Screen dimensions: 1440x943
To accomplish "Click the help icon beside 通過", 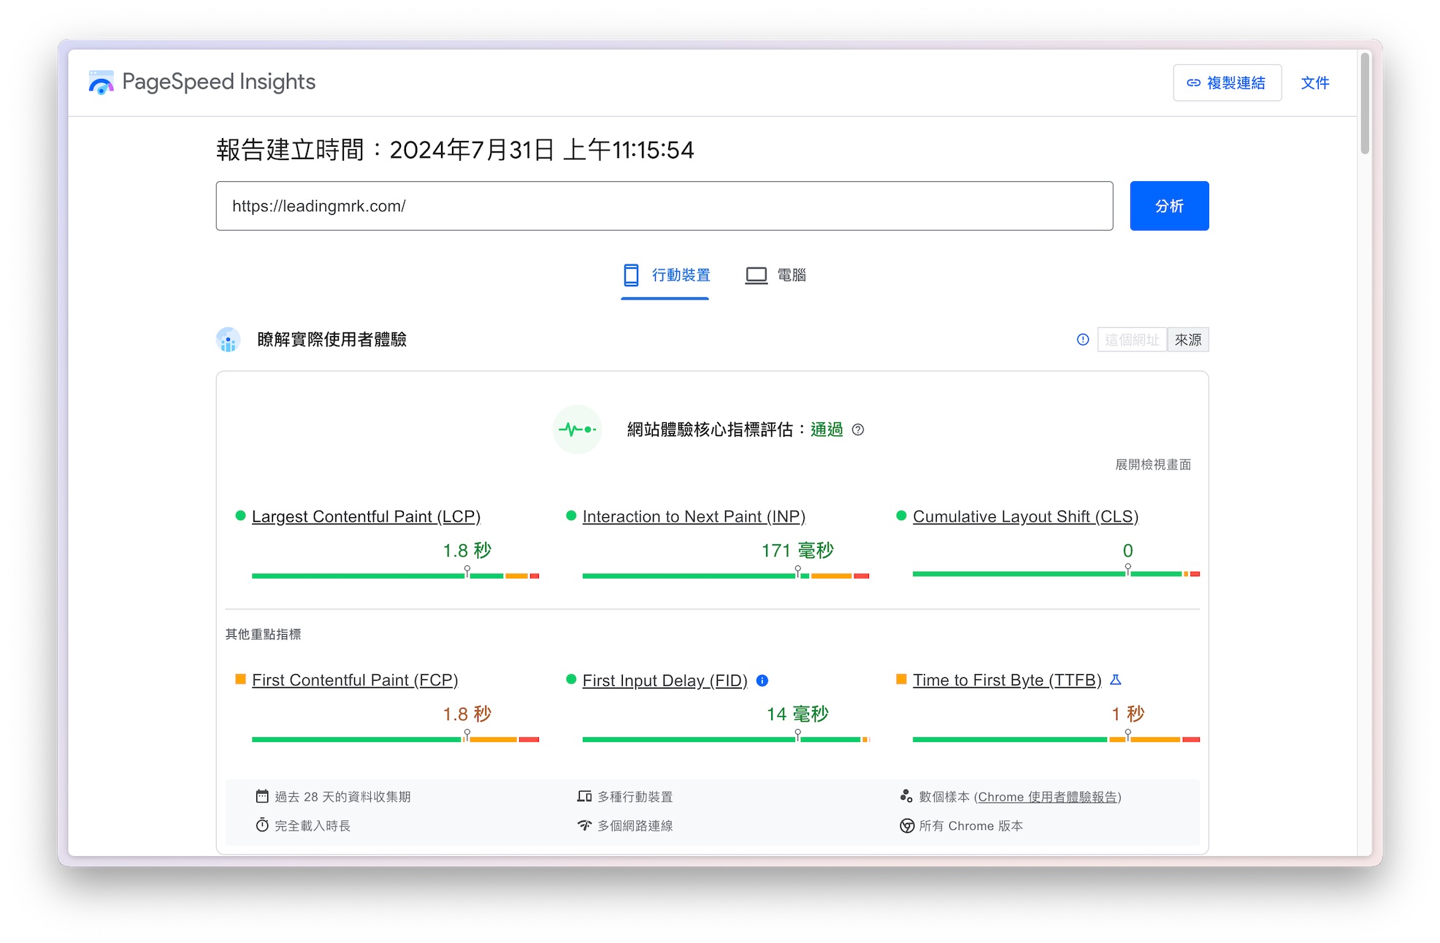I will [x=858, y=429].
